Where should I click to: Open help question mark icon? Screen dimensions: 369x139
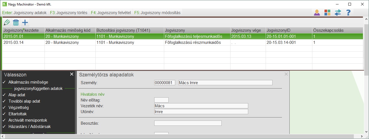click(348, 12)
